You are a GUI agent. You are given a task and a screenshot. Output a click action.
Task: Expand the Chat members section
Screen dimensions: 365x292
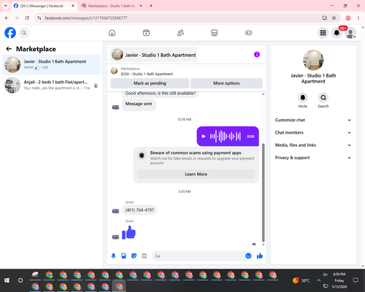pyautogui.click(x=313, y=133)
